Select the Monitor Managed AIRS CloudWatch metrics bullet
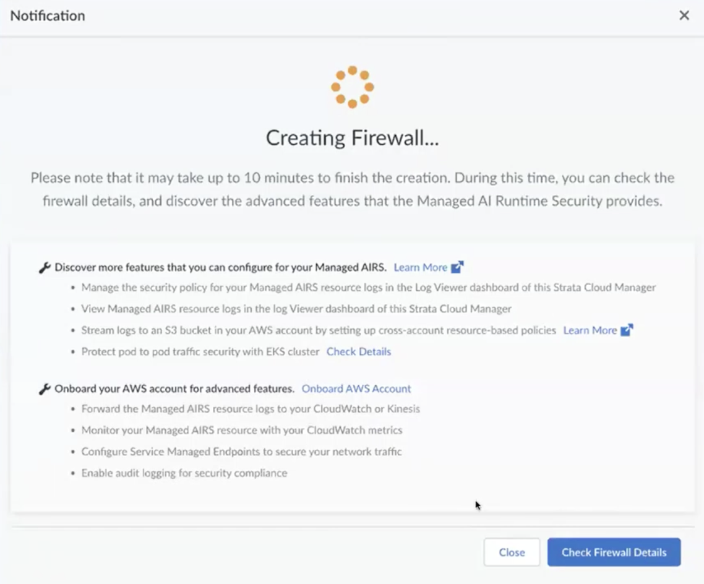The height and width of the screenshot is (584, 704). 241,430
